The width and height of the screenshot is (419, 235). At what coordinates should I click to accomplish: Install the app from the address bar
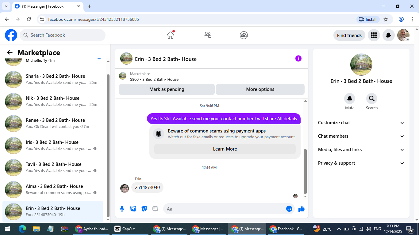point(368,19)
